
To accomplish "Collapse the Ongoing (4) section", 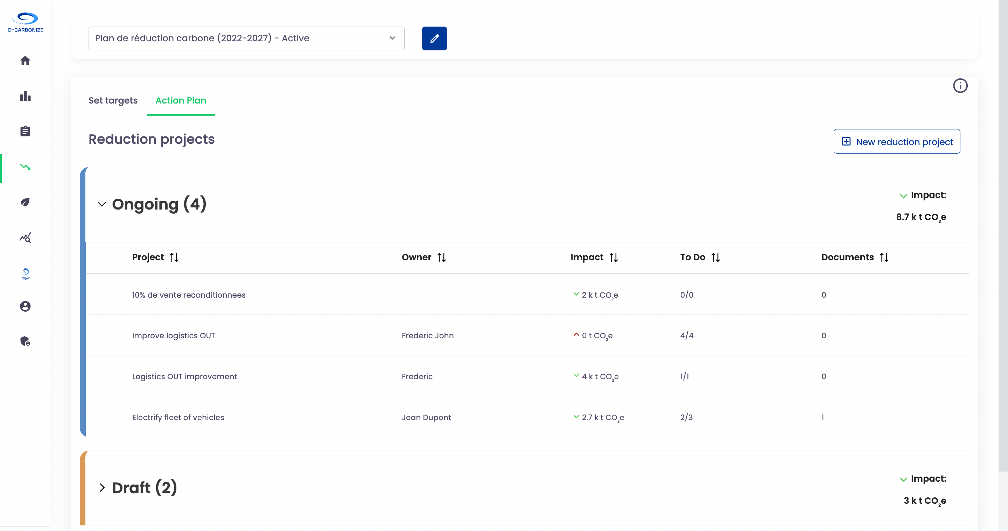I will (102, 204).
